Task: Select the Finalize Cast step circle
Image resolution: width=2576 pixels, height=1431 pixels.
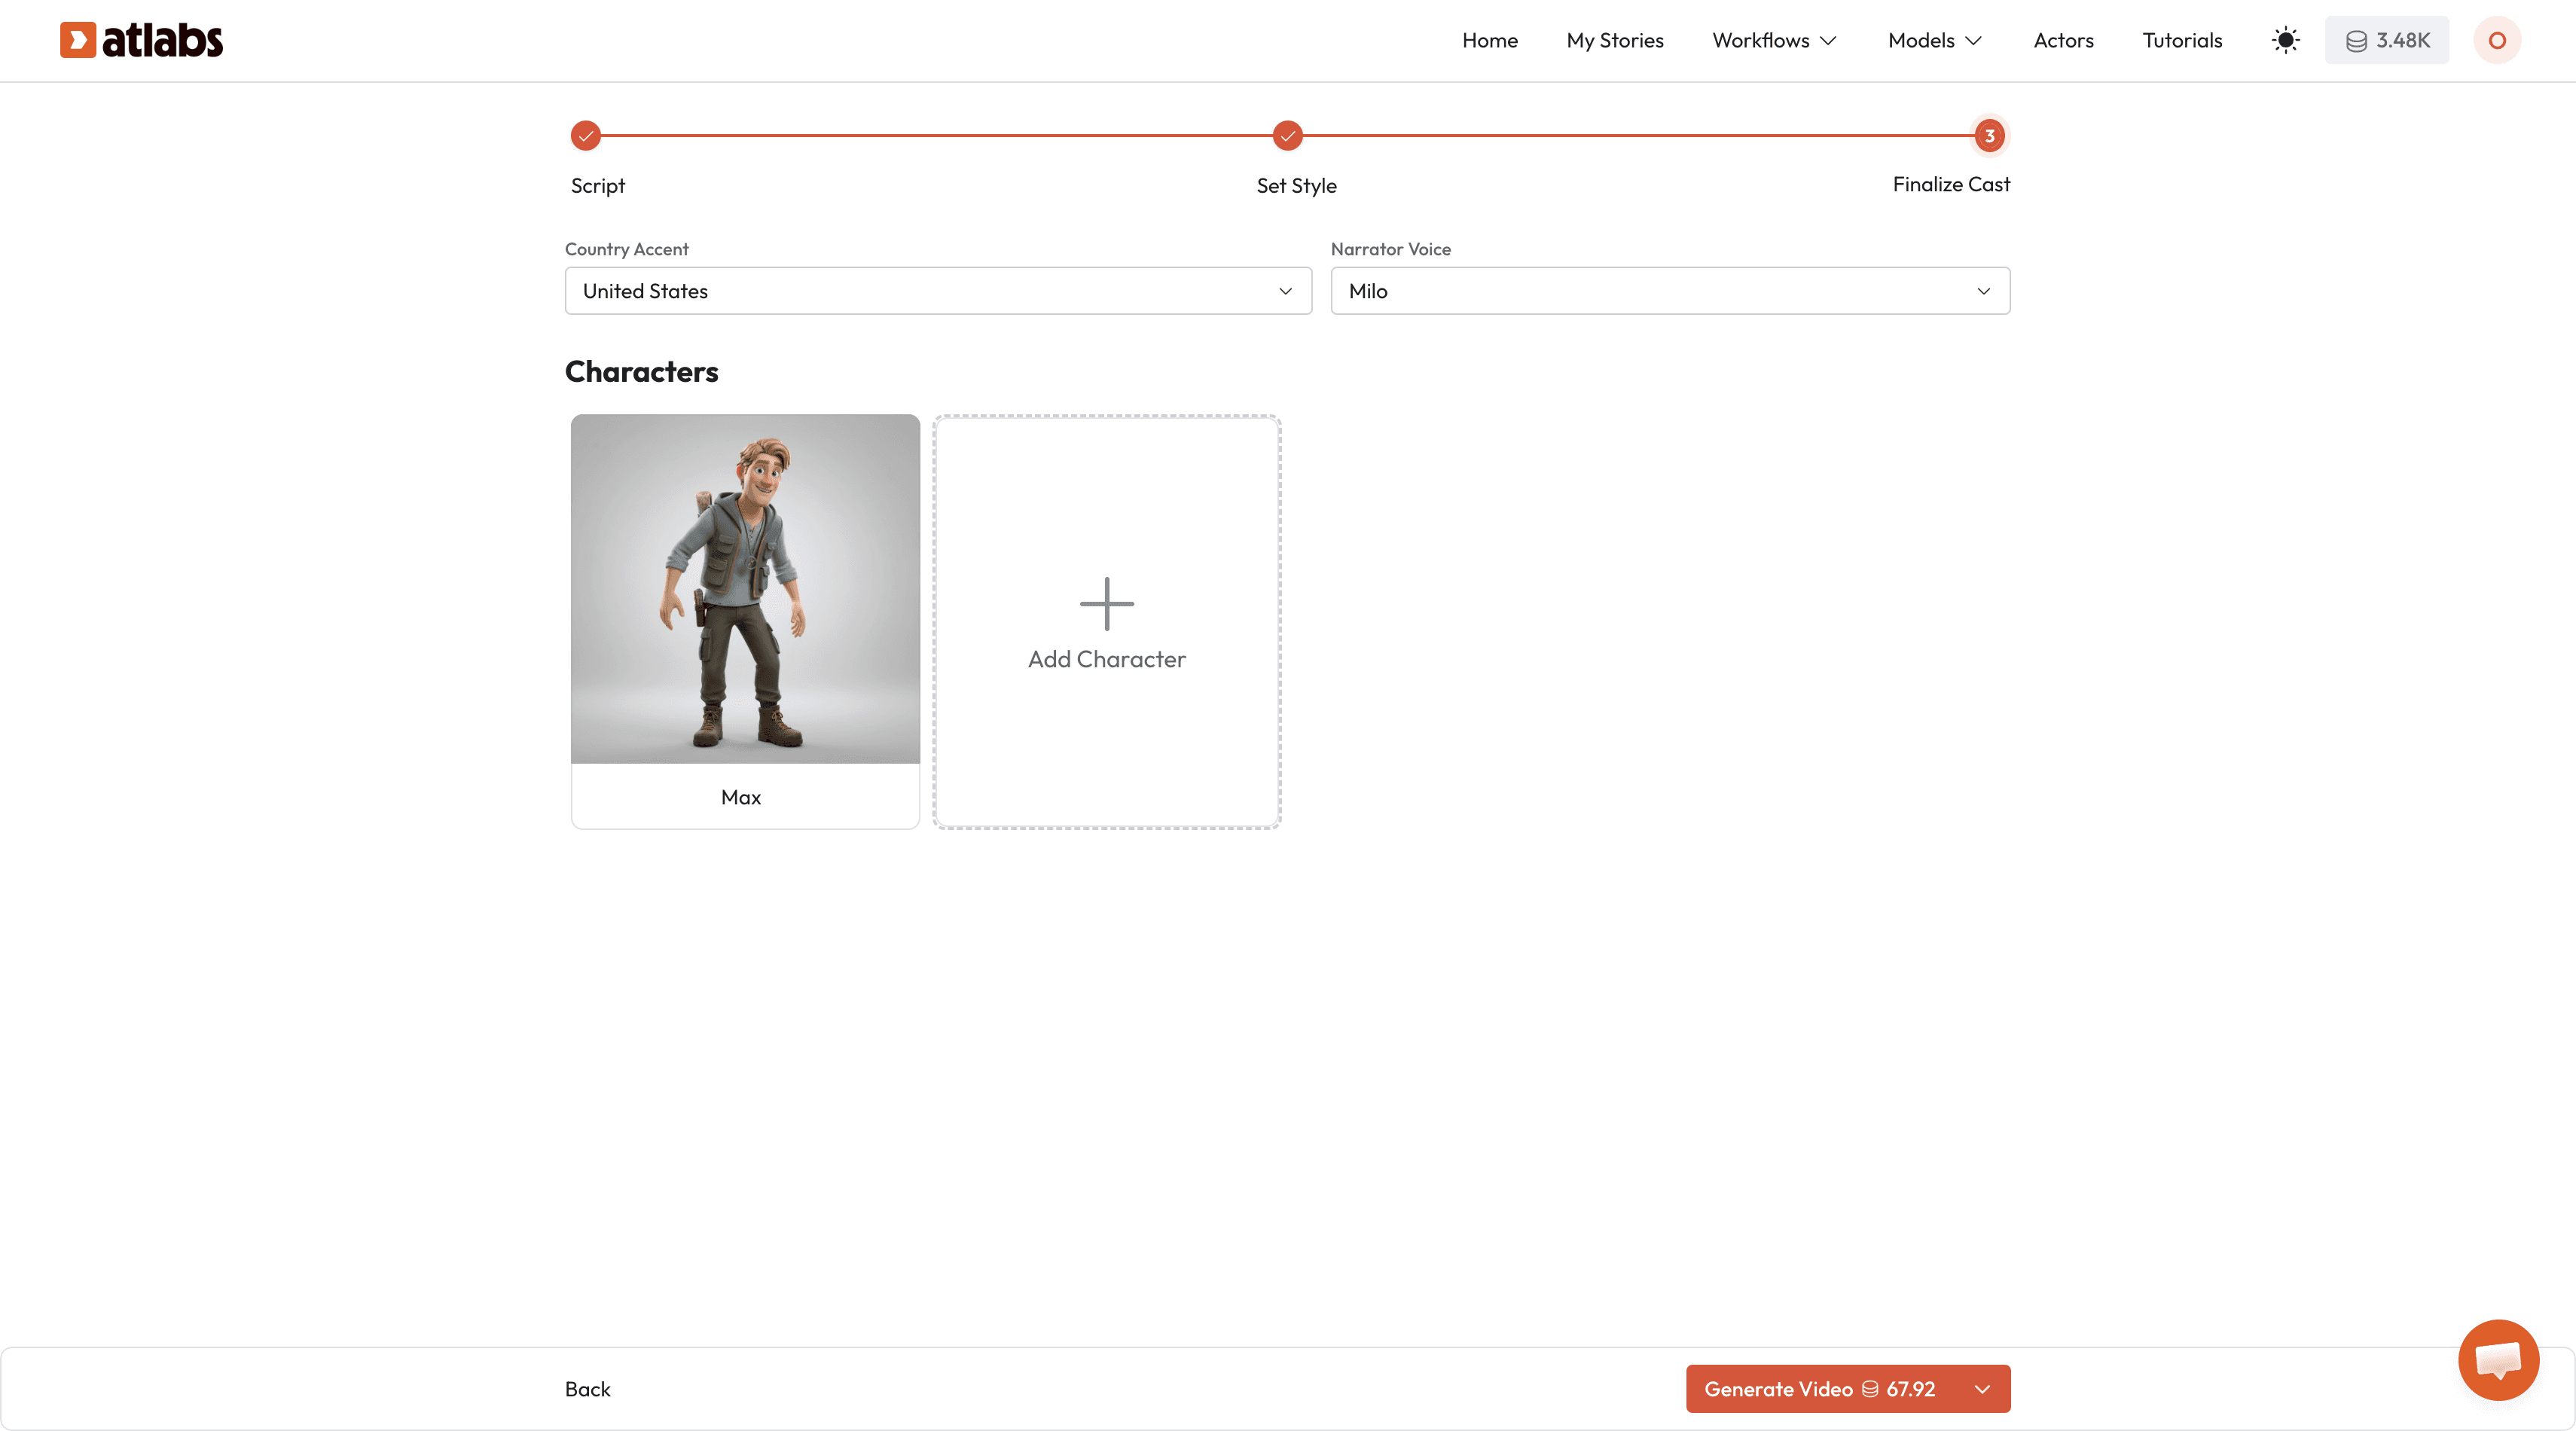Action: [1989, 136]
